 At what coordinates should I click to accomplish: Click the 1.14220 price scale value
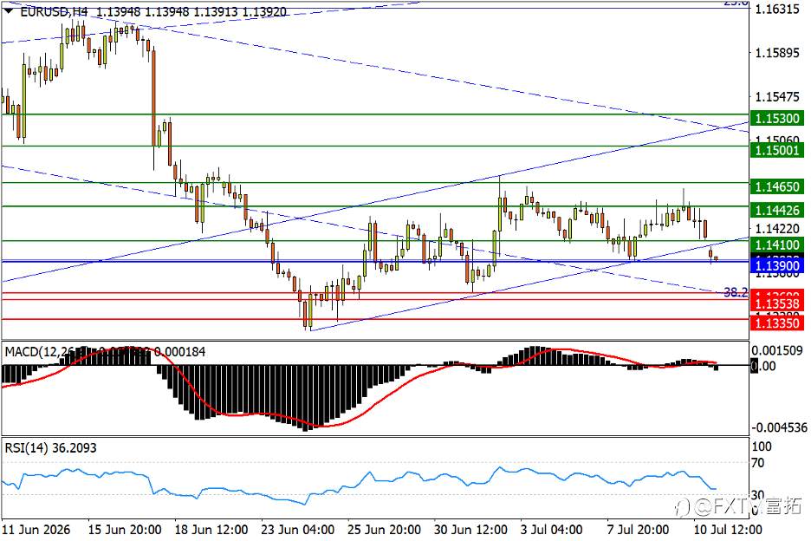[x=777, y=228]
